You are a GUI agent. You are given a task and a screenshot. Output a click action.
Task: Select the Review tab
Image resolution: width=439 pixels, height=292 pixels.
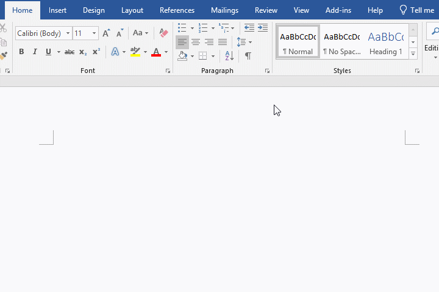tap(266, 10)
